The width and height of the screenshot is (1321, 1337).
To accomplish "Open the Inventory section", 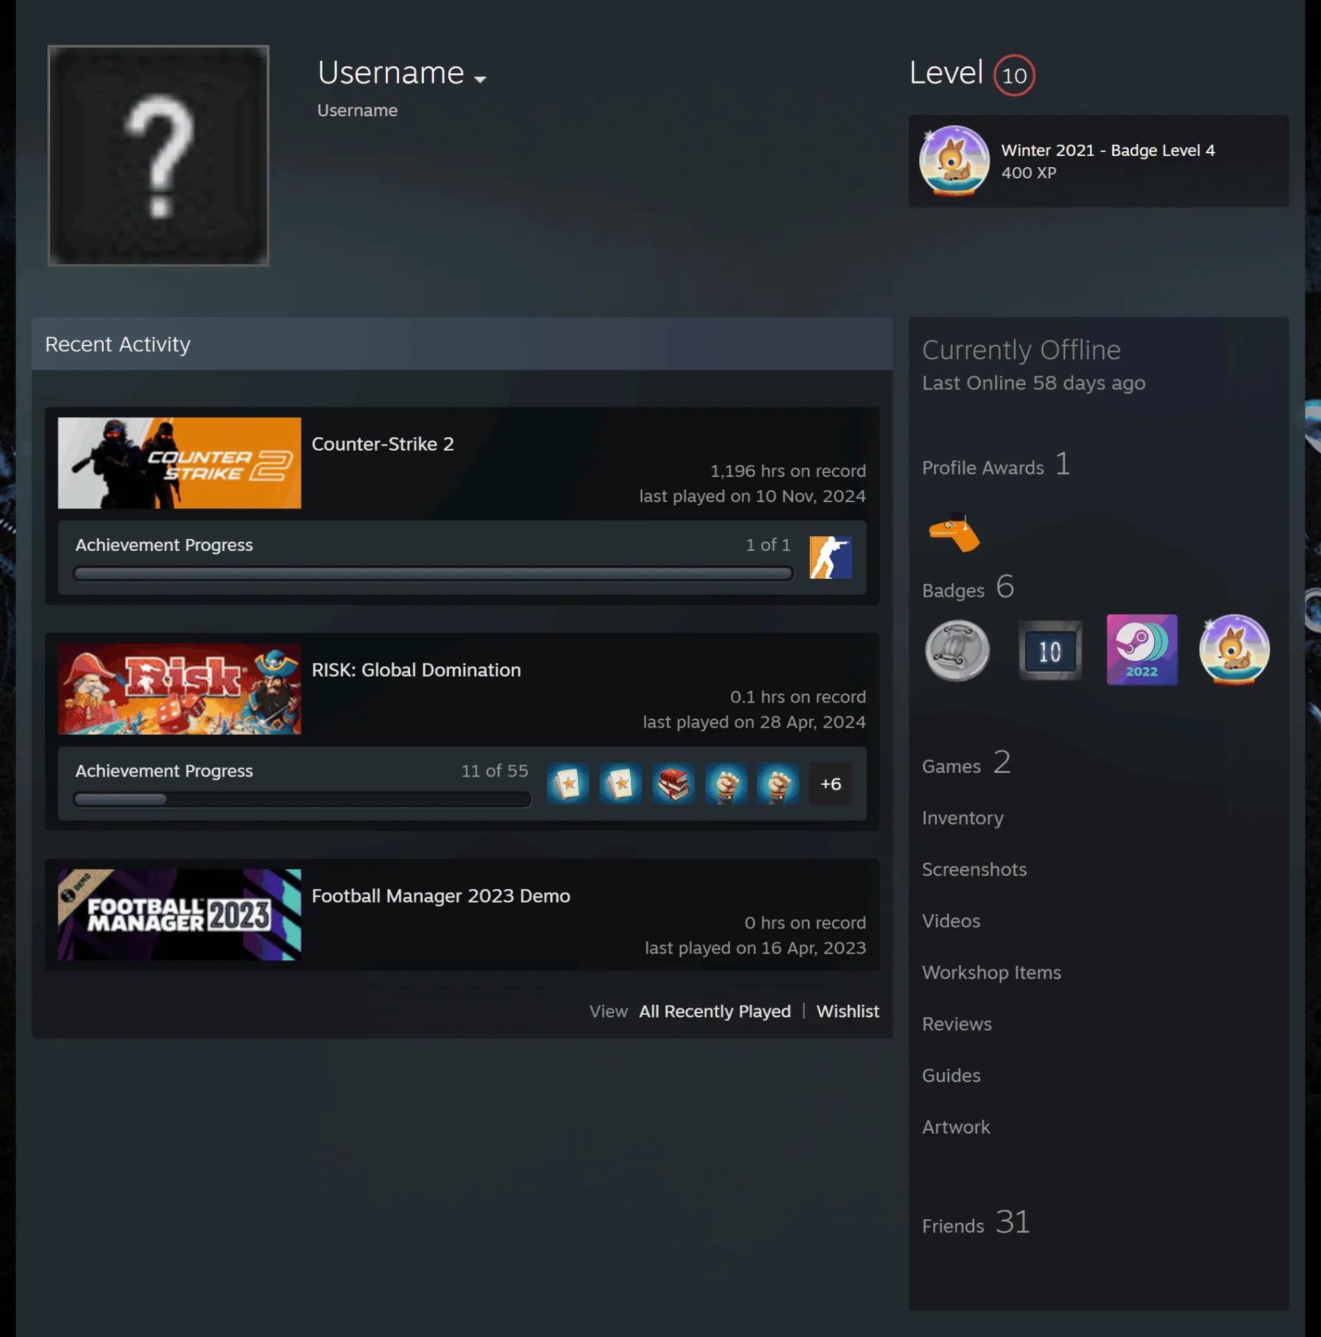I will [962, 818].
